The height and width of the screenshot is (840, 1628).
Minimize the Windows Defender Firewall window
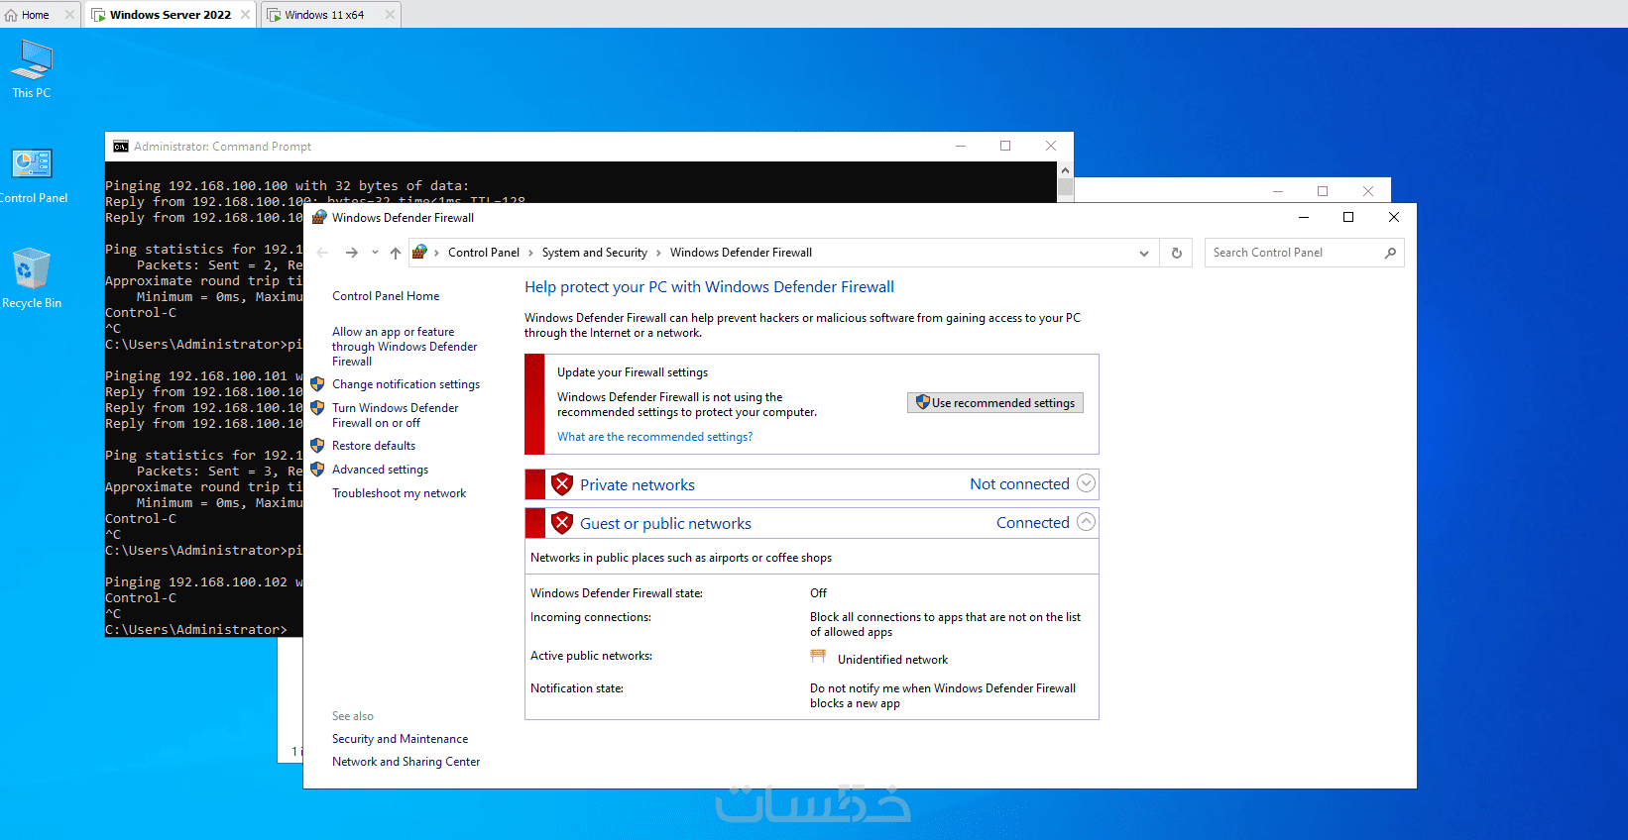click(x=1304, y=217)
